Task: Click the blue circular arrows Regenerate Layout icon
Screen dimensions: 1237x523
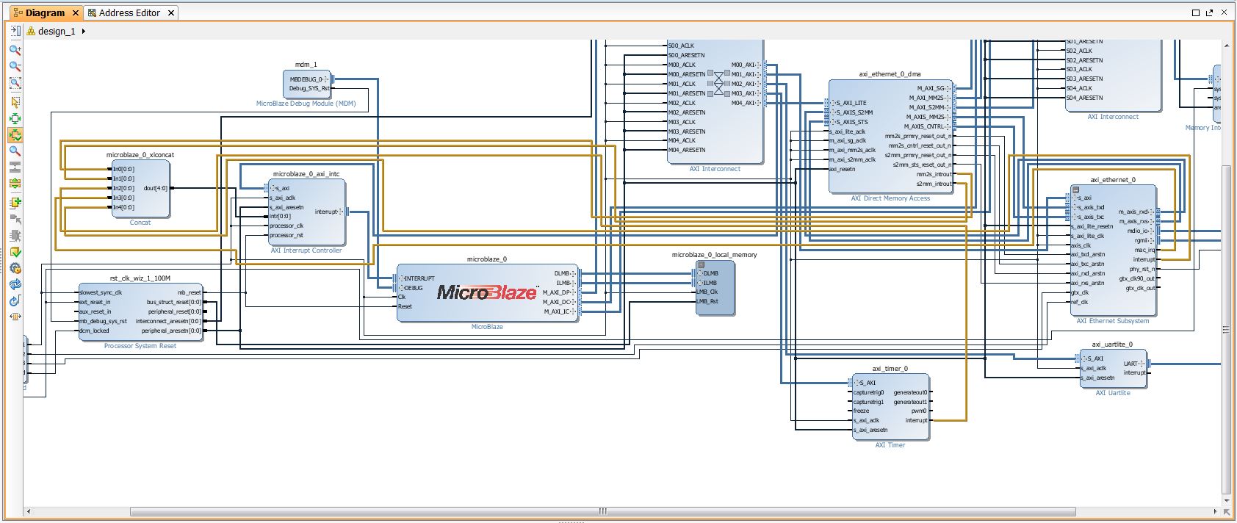Action: [15, 284]
